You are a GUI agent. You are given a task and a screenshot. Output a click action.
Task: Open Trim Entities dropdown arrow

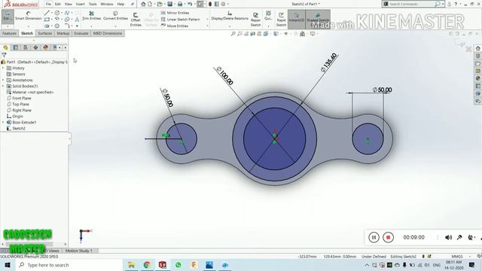tap(91, 26)
